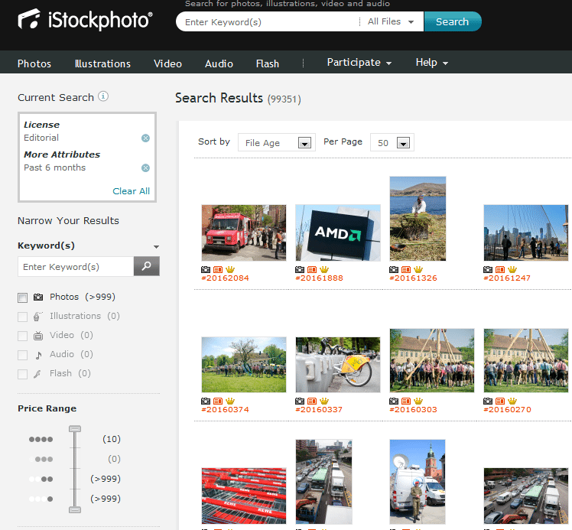The width and height of the screenshot is (572, 530).
Task: Click the Clear All link
Action: point(131,191)
